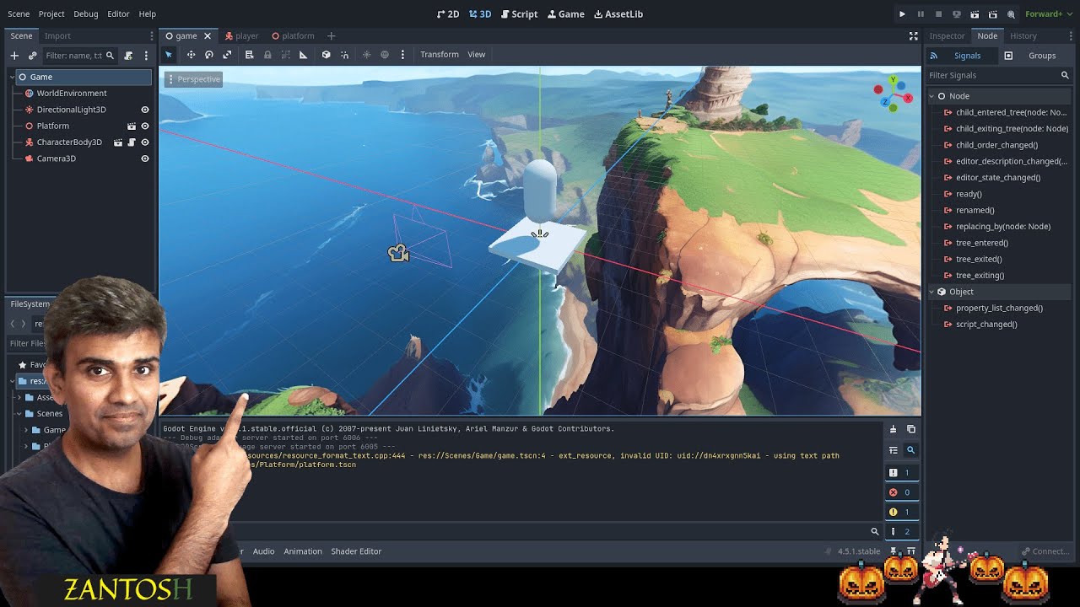The image size is (1080, 607).
Task: Collapse the Object signals category
Action: point(932,292)
